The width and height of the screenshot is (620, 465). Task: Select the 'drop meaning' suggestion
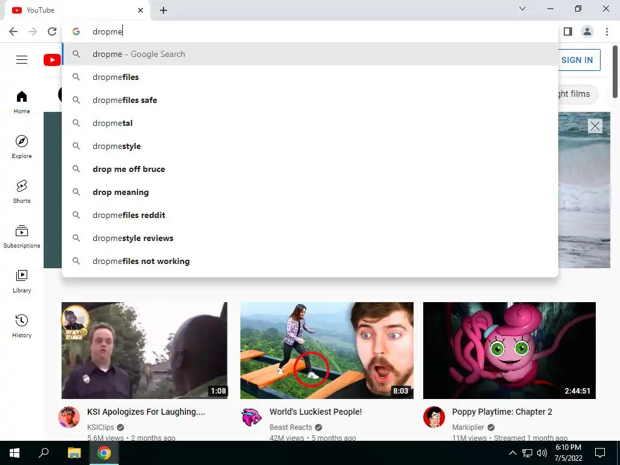pyautogui.click(x=310, y=192)
